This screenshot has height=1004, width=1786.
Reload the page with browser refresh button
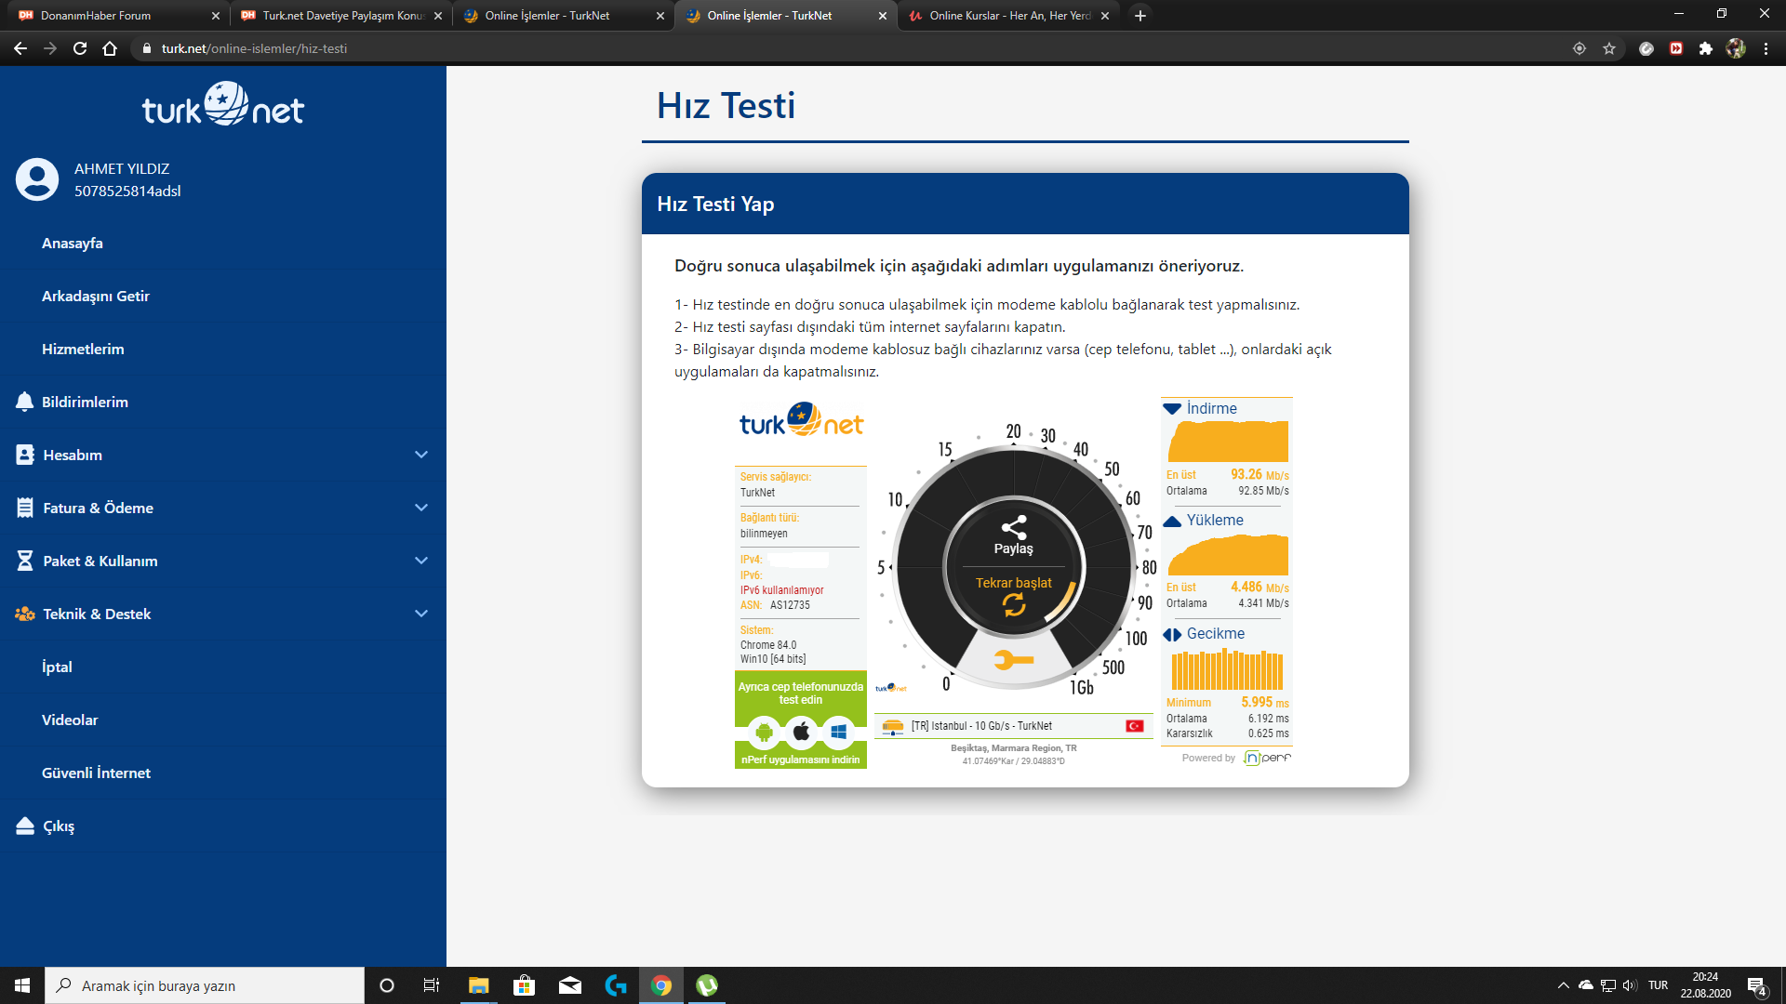[x=80, y=48]
